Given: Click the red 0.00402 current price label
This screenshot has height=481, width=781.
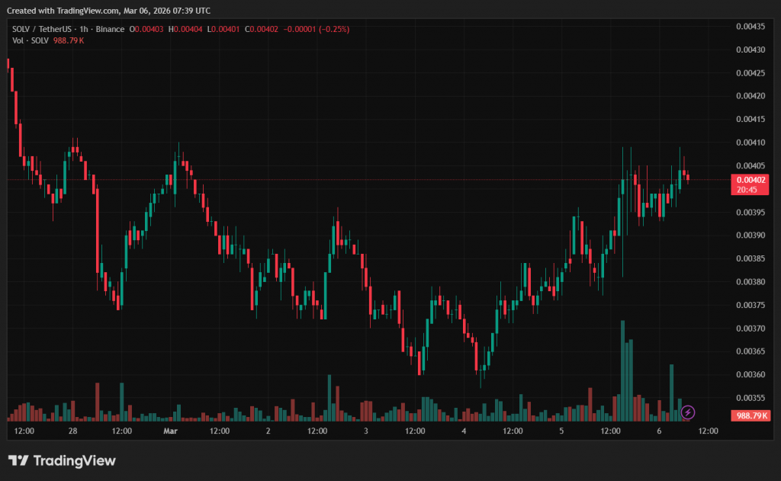Looking at the screenshot, I should pos(750,180).
